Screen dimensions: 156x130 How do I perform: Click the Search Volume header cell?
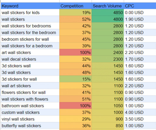click(x=108, y=6)
